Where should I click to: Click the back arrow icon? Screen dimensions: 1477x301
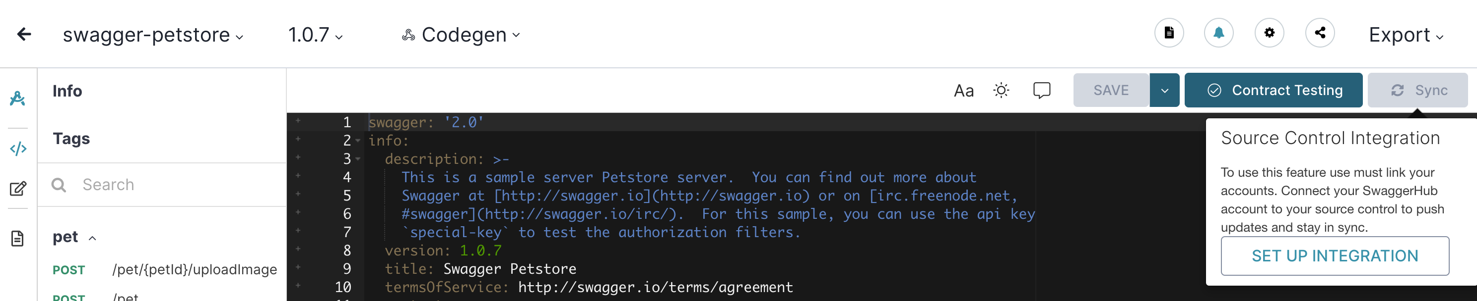point(24,34)
